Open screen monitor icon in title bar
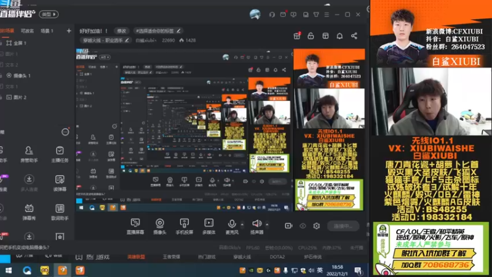The image size is (492, 277). tap(293, 14)
